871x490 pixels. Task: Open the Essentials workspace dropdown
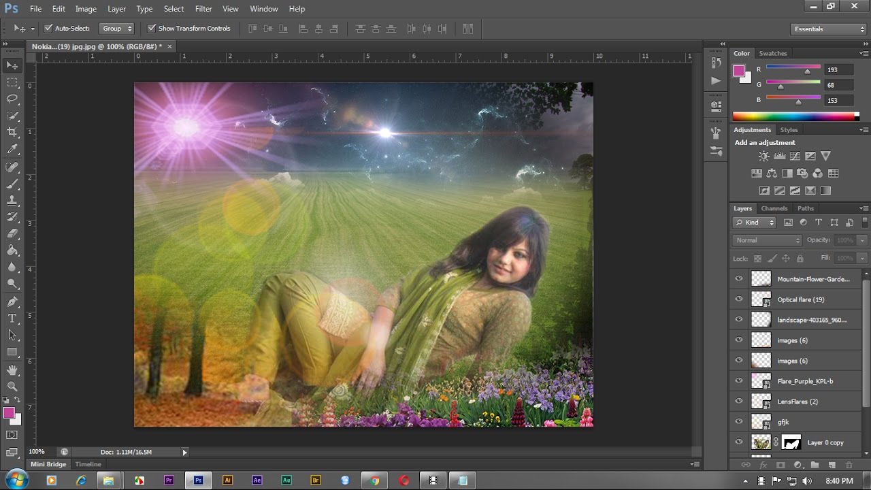click(829, 29)
